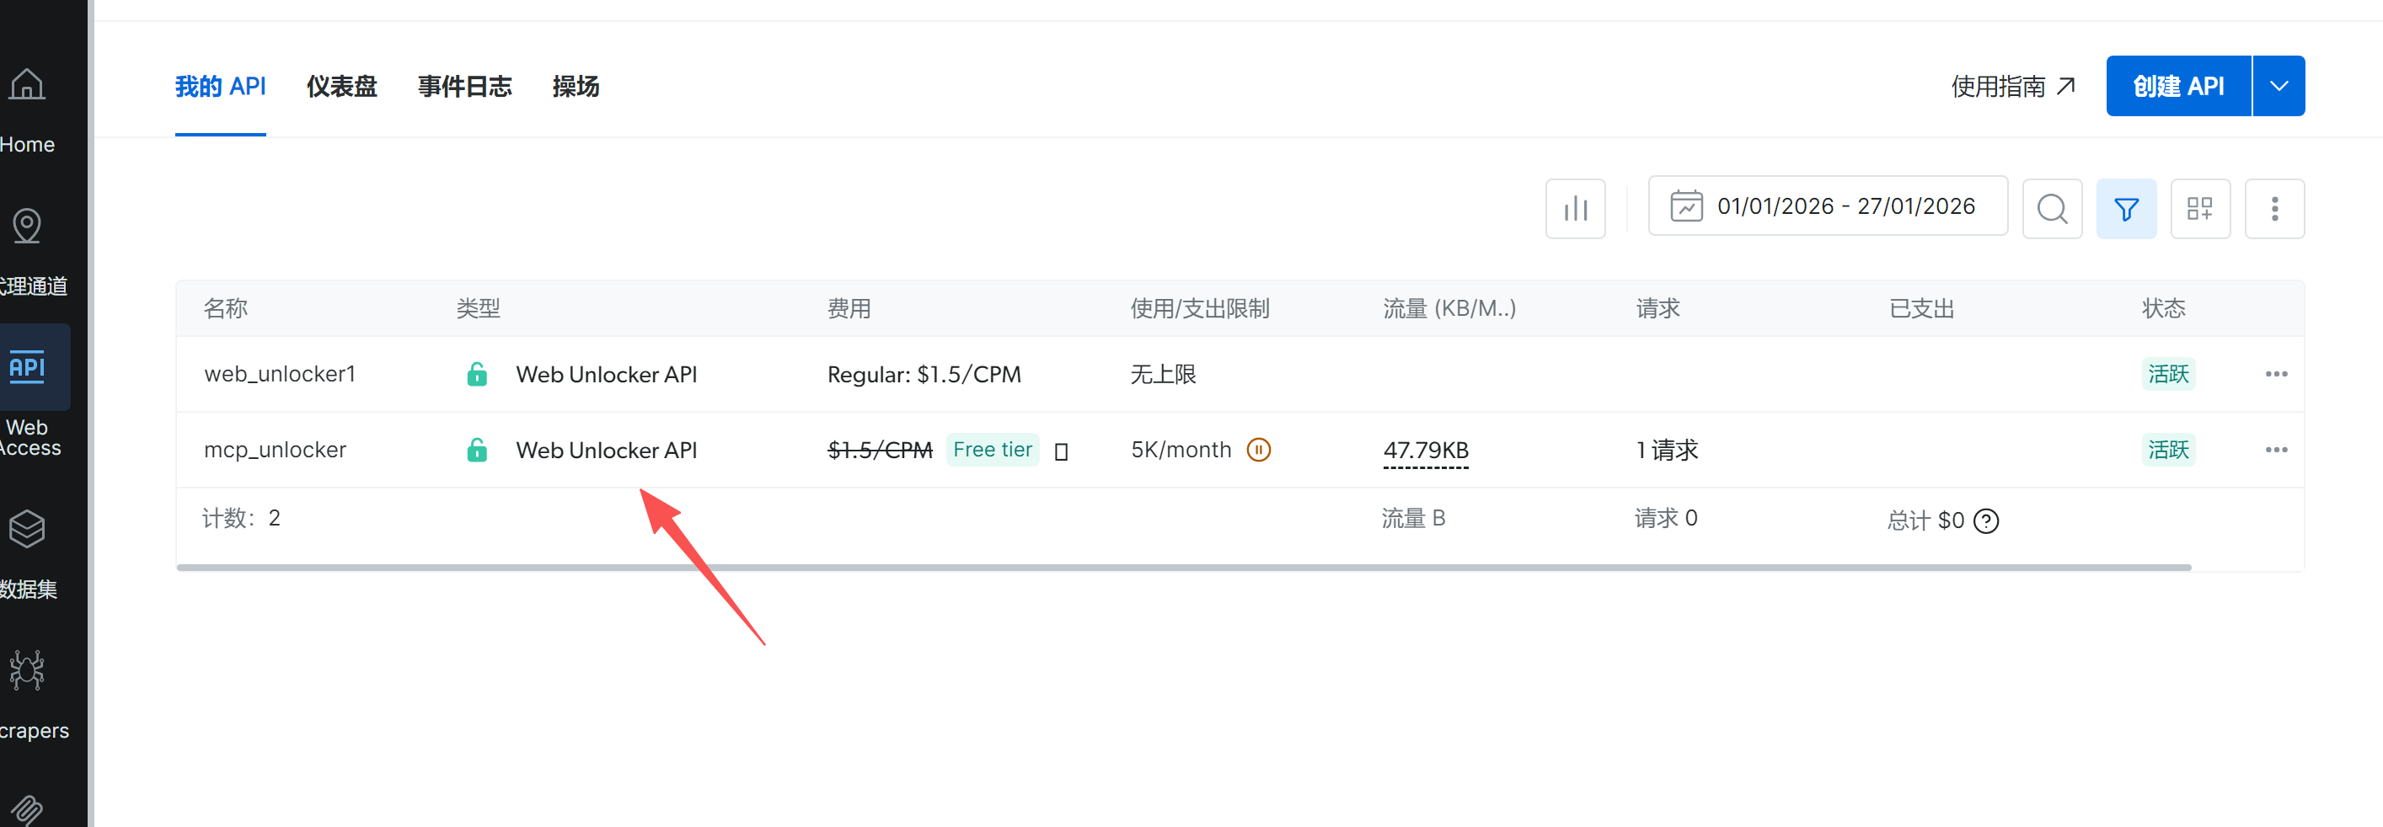
Task: Click the help icon next to 总计 $0
Action: pyautogui.click(x=1986, y=522)
